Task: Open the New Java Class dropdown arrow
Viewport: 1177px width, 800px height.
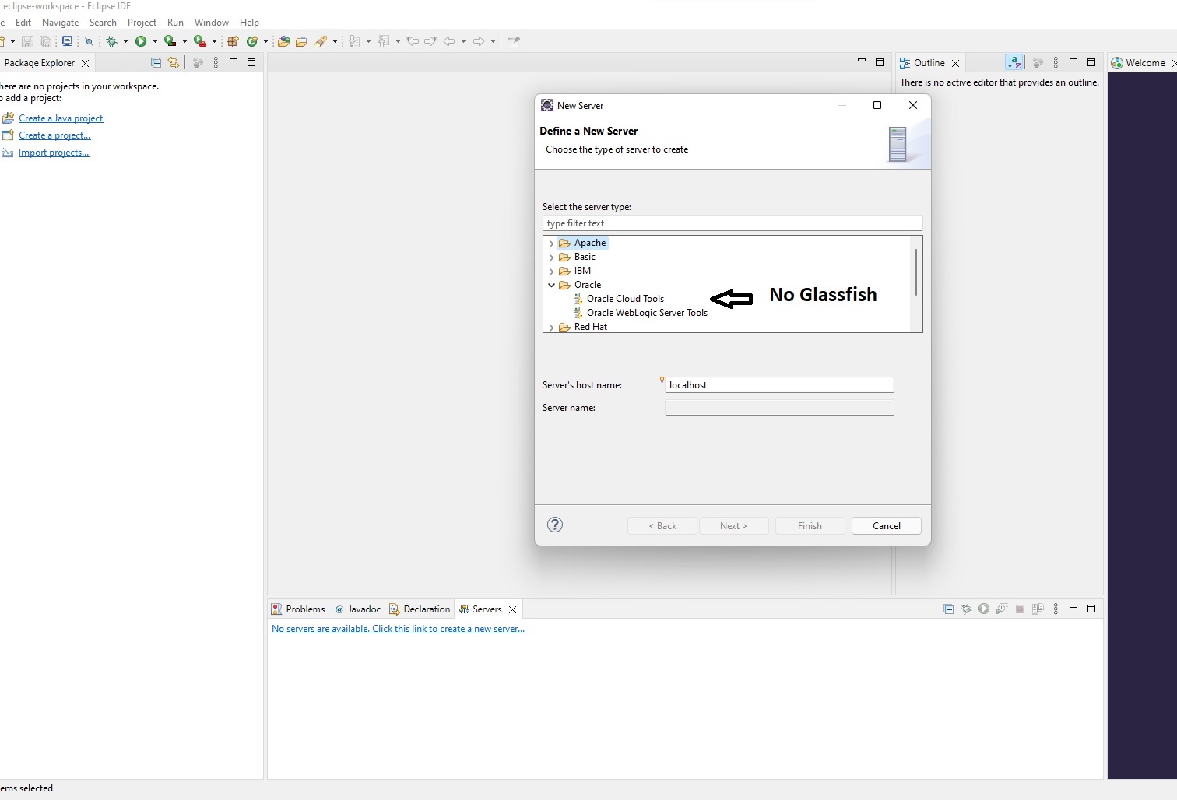Action: tap(265, 41)
